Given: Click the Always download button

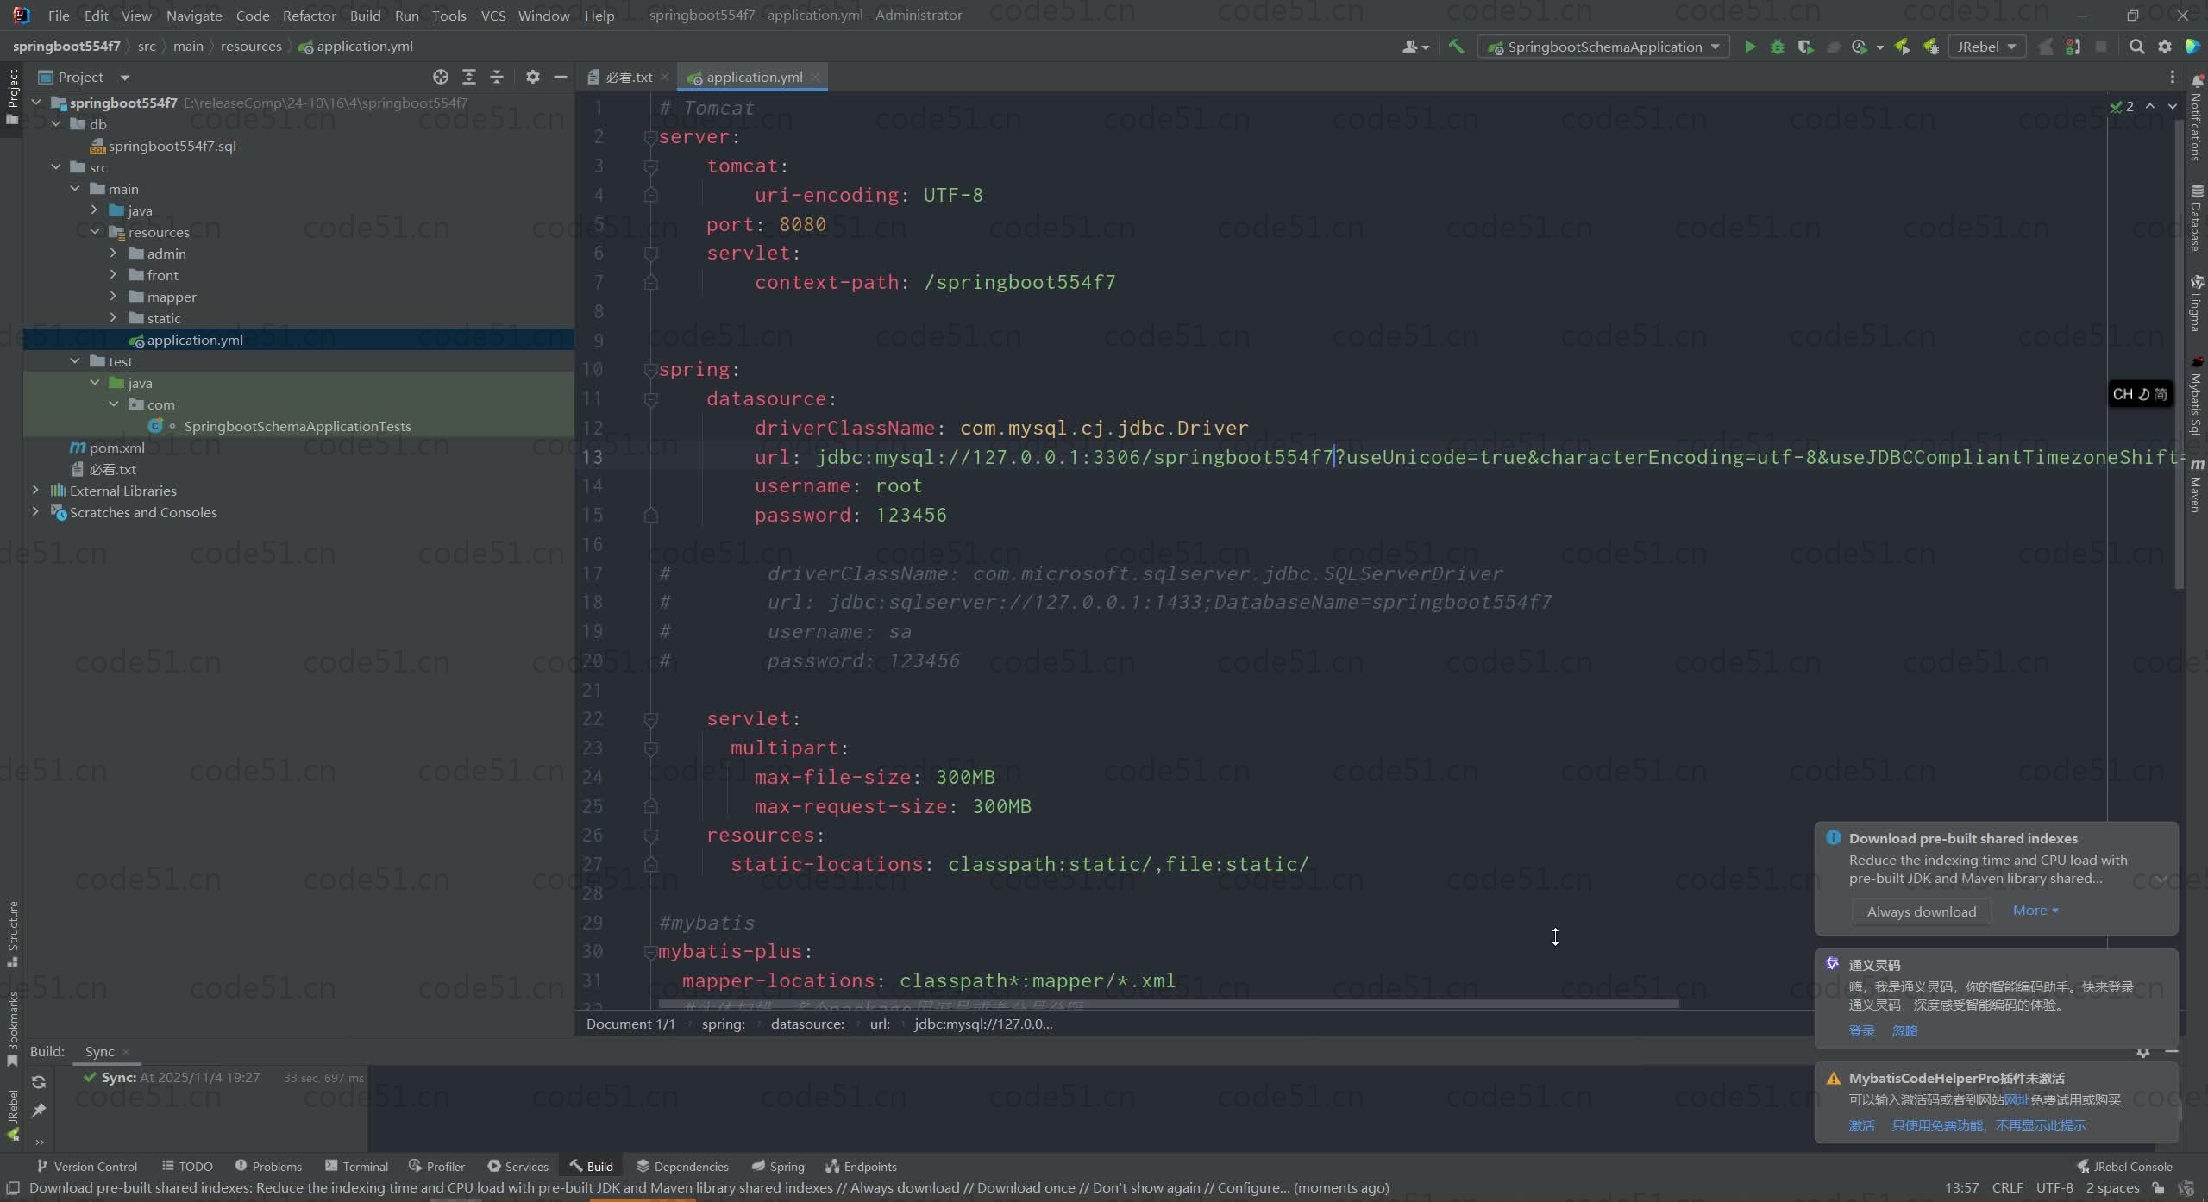Looking at the screenshot, I should click(x=1921, y=911).
